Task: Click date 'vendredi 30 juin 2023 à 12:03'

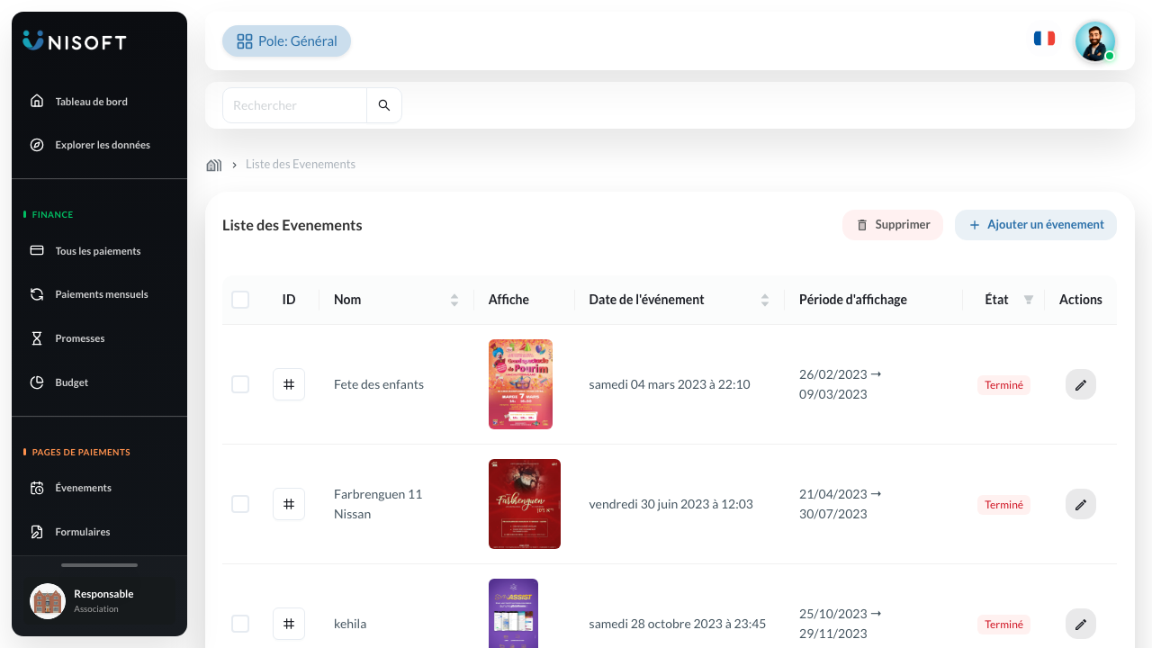Action: tap(671, 504)
